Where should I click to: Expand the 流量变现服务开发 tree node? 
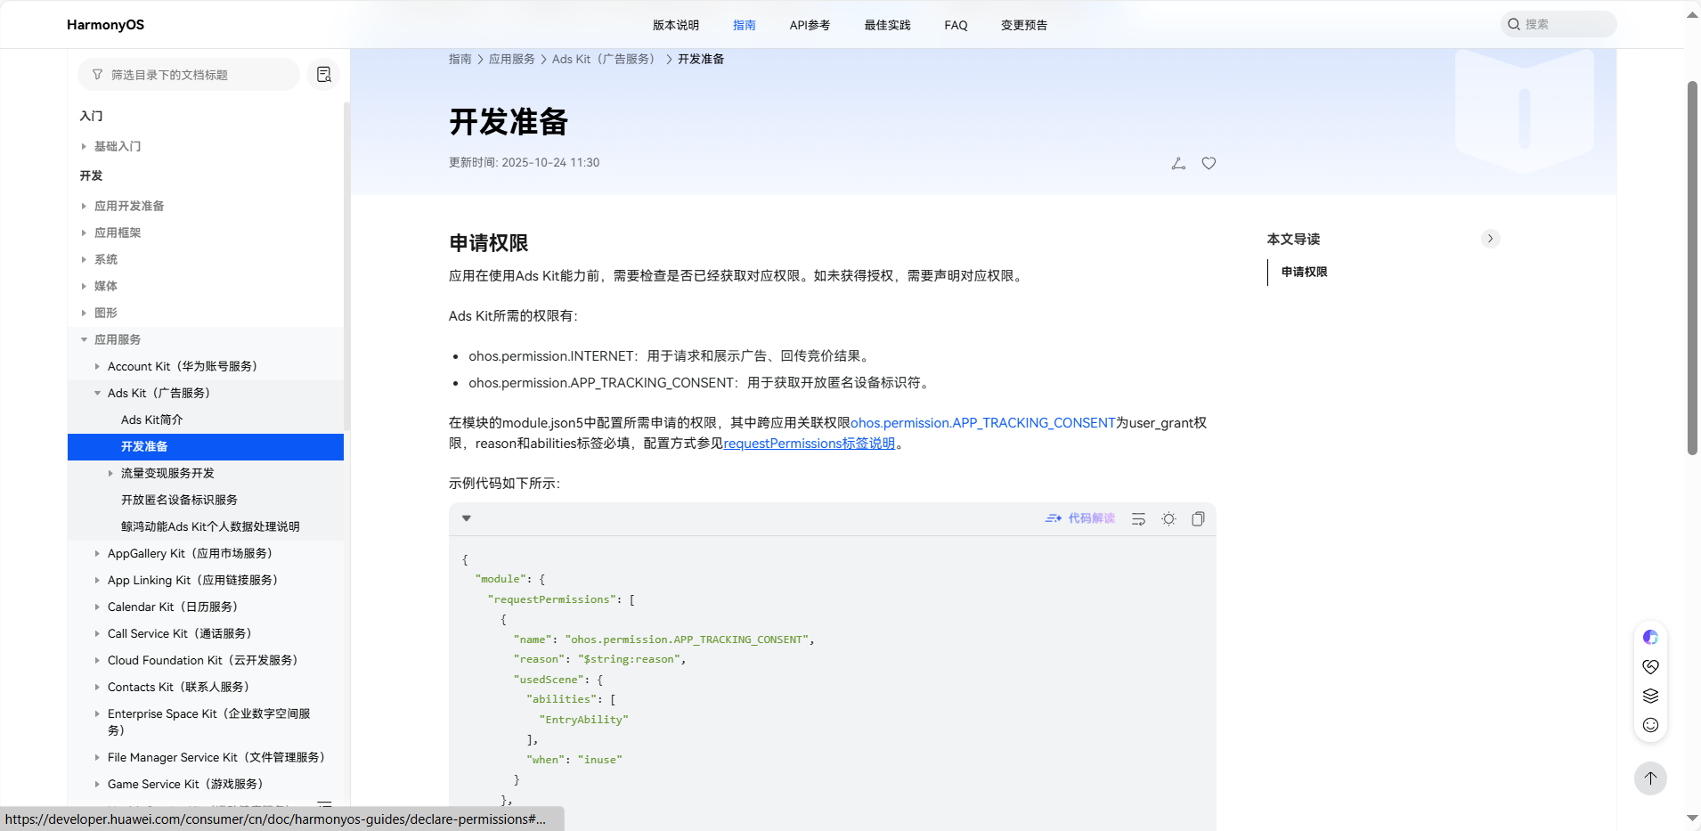point(110,473)
